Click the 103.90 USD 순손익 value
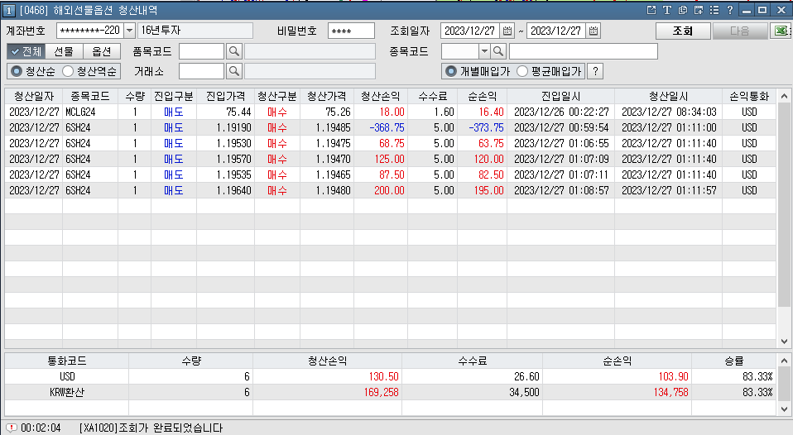793x435 pixels. [673, 376]
